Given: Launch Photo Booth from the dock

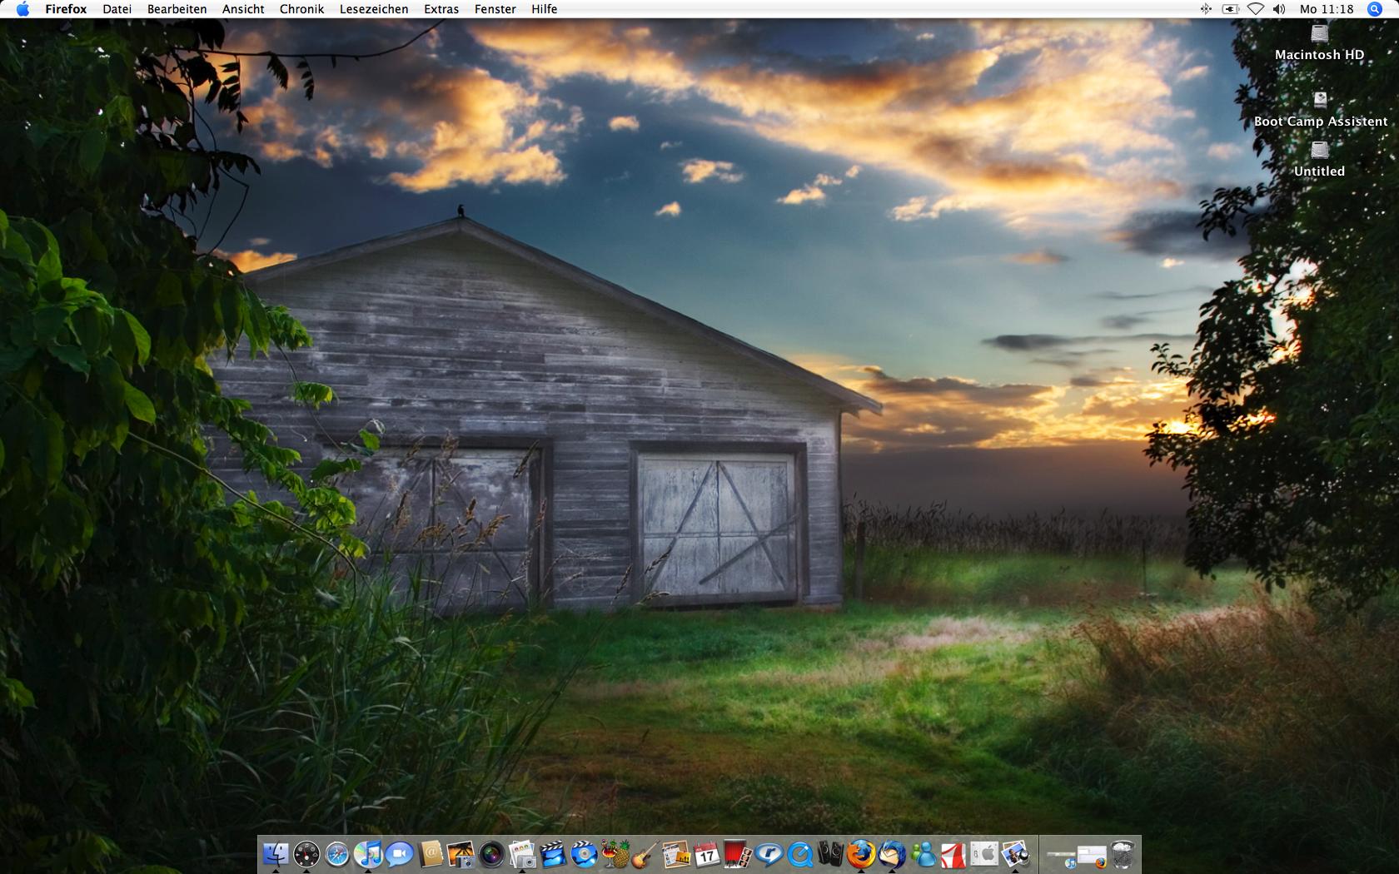Looking at the screenshot, I should tap(738, 854).
